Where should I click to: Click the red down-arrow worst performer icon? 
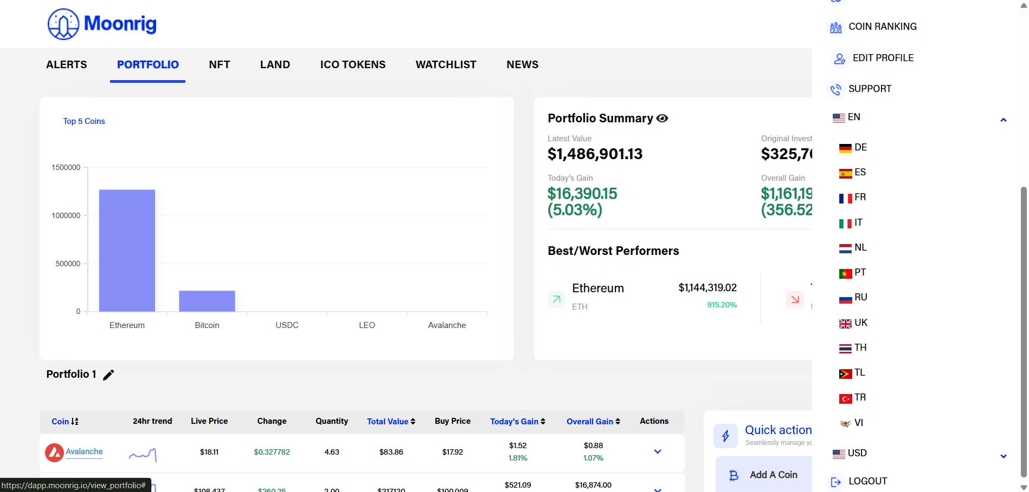tap(795, 299)
